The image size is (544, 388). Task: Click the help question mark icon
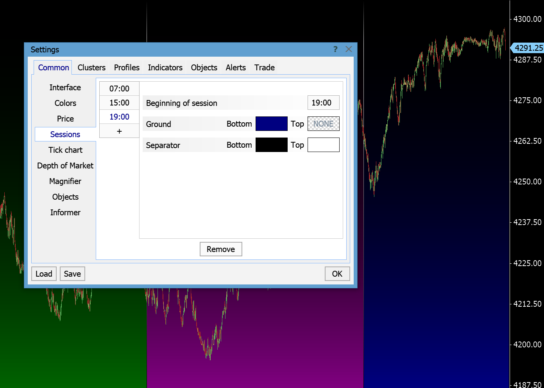(x=335, y=49)
